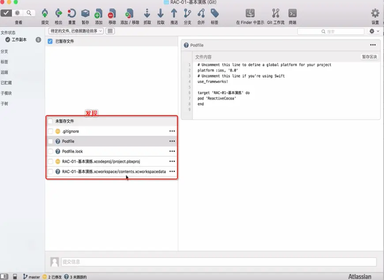Uncheck the staged files (已暂存文件) checkbox
Screen dimensions: 384x280
tap(50, 41)
